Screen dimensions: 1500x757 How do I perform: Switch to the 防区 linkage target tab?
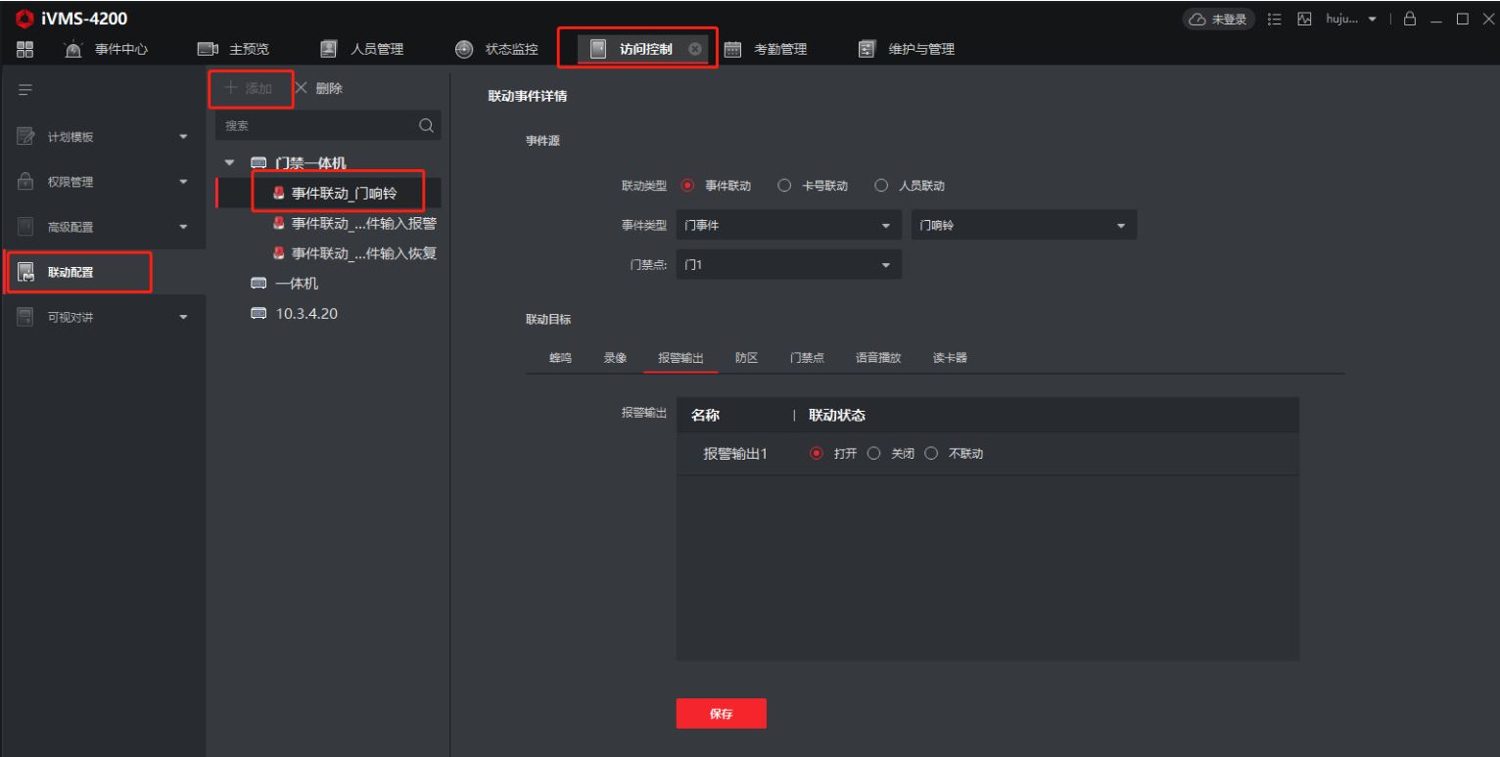point(747,358)
